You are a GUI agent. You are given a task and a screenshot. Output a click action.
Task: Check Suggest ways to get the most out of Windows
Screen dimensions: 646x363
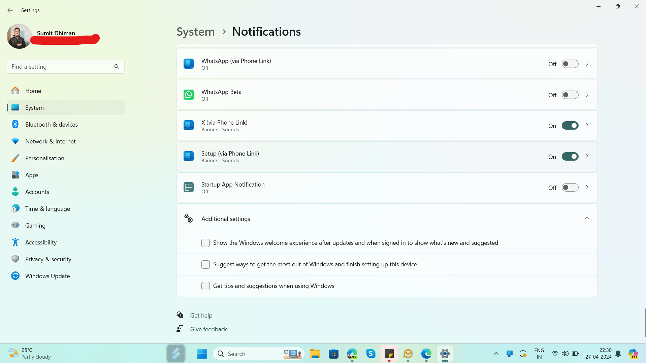click(205, 264)
